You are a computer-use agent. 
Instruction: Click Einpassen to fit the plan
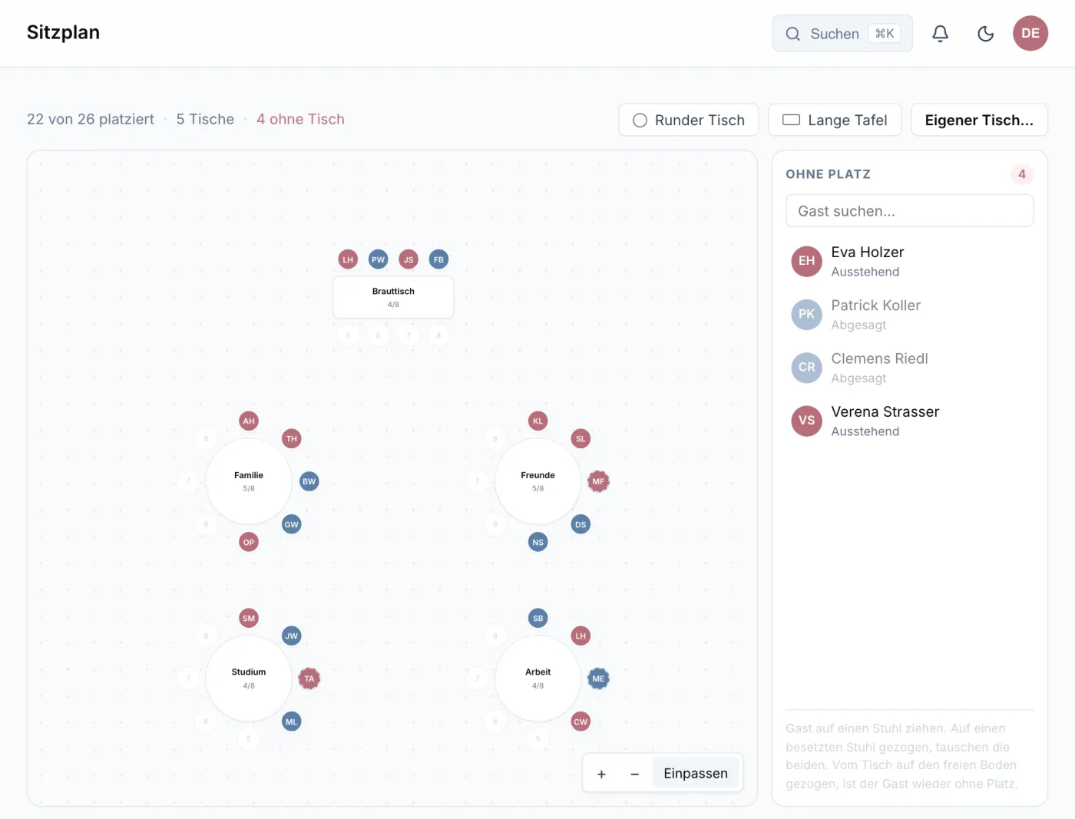[696, 774]
